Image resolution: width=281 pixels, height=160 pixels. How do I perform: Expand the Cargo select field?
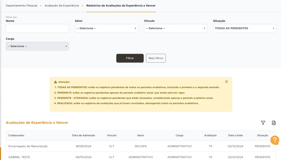coord(37,46)
